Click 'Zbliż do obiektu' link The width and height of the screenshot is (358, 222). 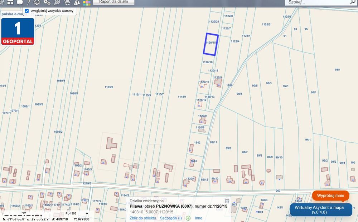click(143, 218)
